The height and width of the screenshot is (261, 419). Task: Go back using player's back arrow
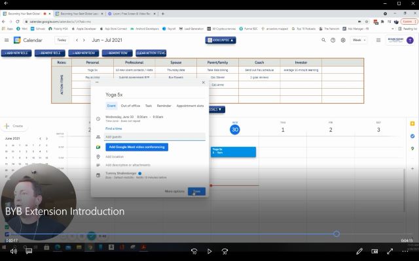(6, 3)
